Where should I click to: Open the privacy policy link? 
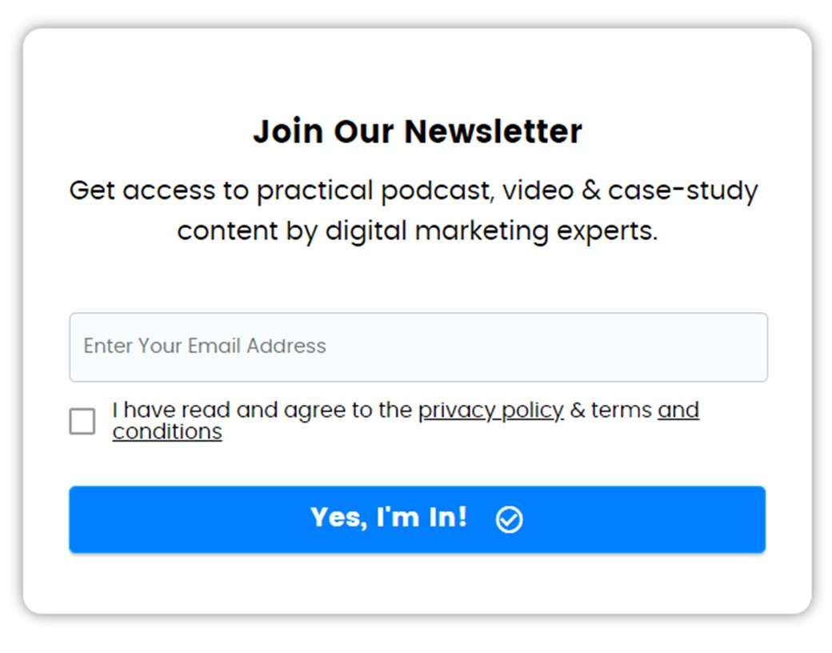pos(491,411)
